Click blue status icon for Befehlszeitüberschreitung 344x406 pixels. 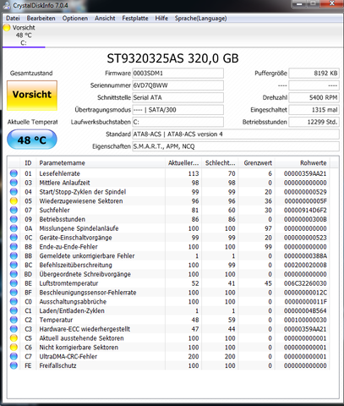pos(14,265)
